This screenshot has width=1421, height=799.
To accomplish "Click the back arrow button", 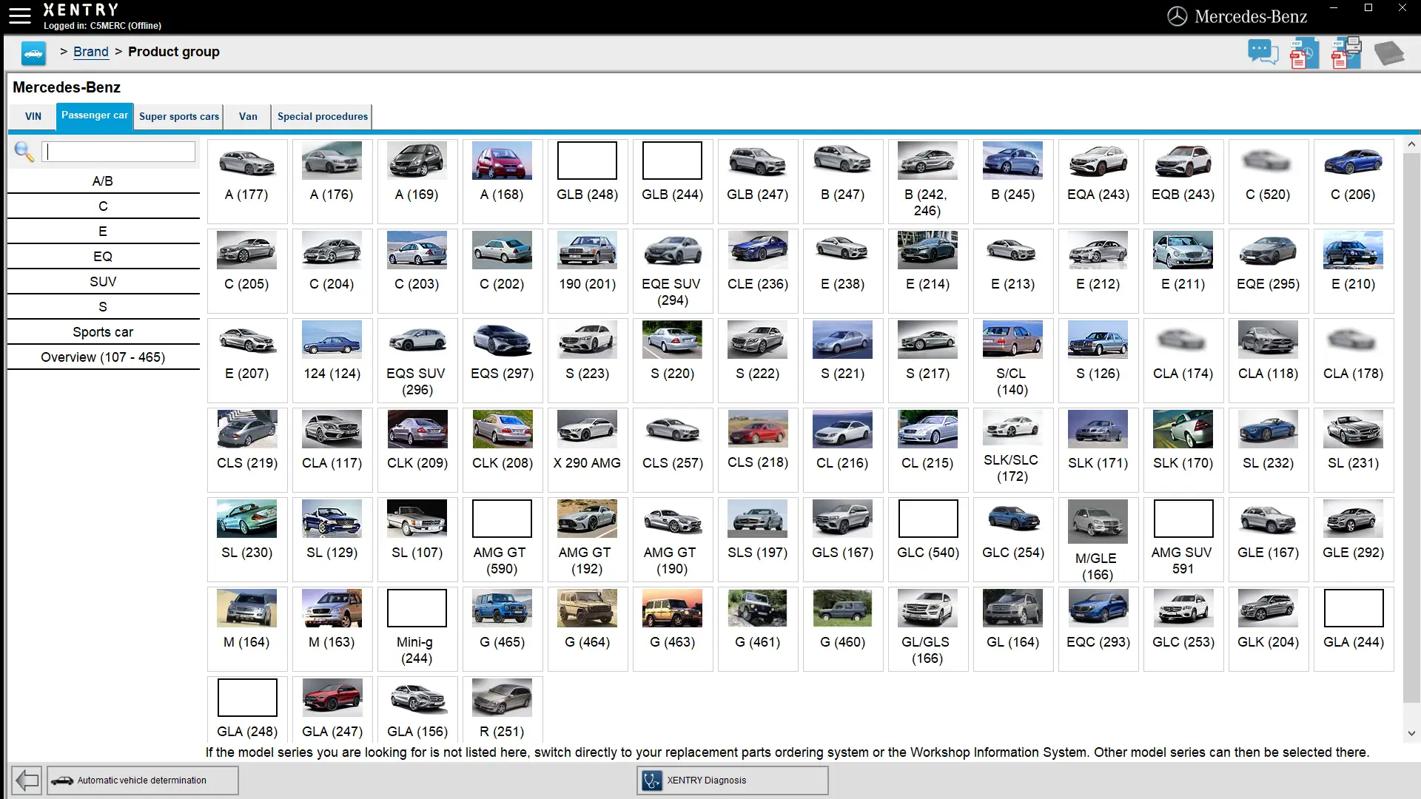I will [x=27, y=780].
